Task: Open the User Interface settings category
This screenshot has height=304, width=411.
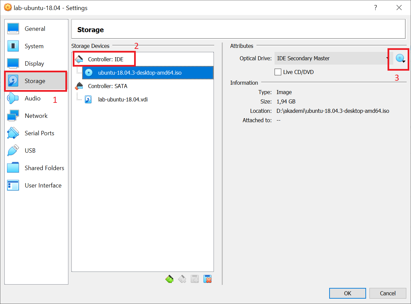Action: pyautogui.click(x=36, y=185)
